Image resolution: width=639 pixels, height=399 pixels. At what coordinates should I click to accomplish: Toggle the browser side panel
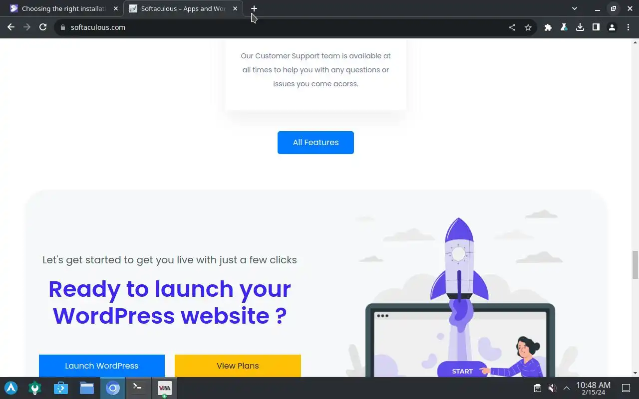click(596, 27)
